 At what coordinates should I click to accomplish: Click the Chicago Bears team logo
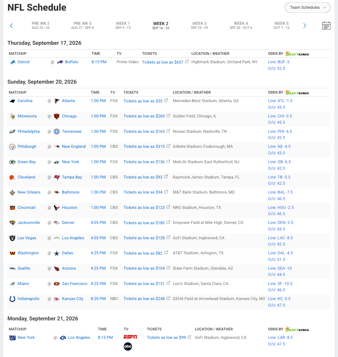click(x=57, y=116)
